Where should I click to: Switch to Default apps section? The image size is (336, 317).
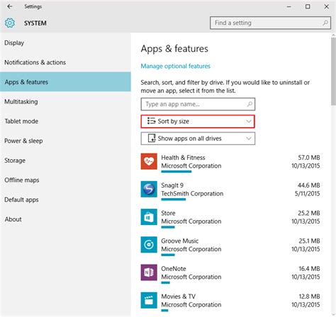21,200
